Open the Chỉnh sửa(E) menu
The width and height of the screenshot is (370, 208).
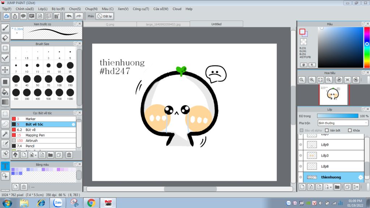point(25,9)
